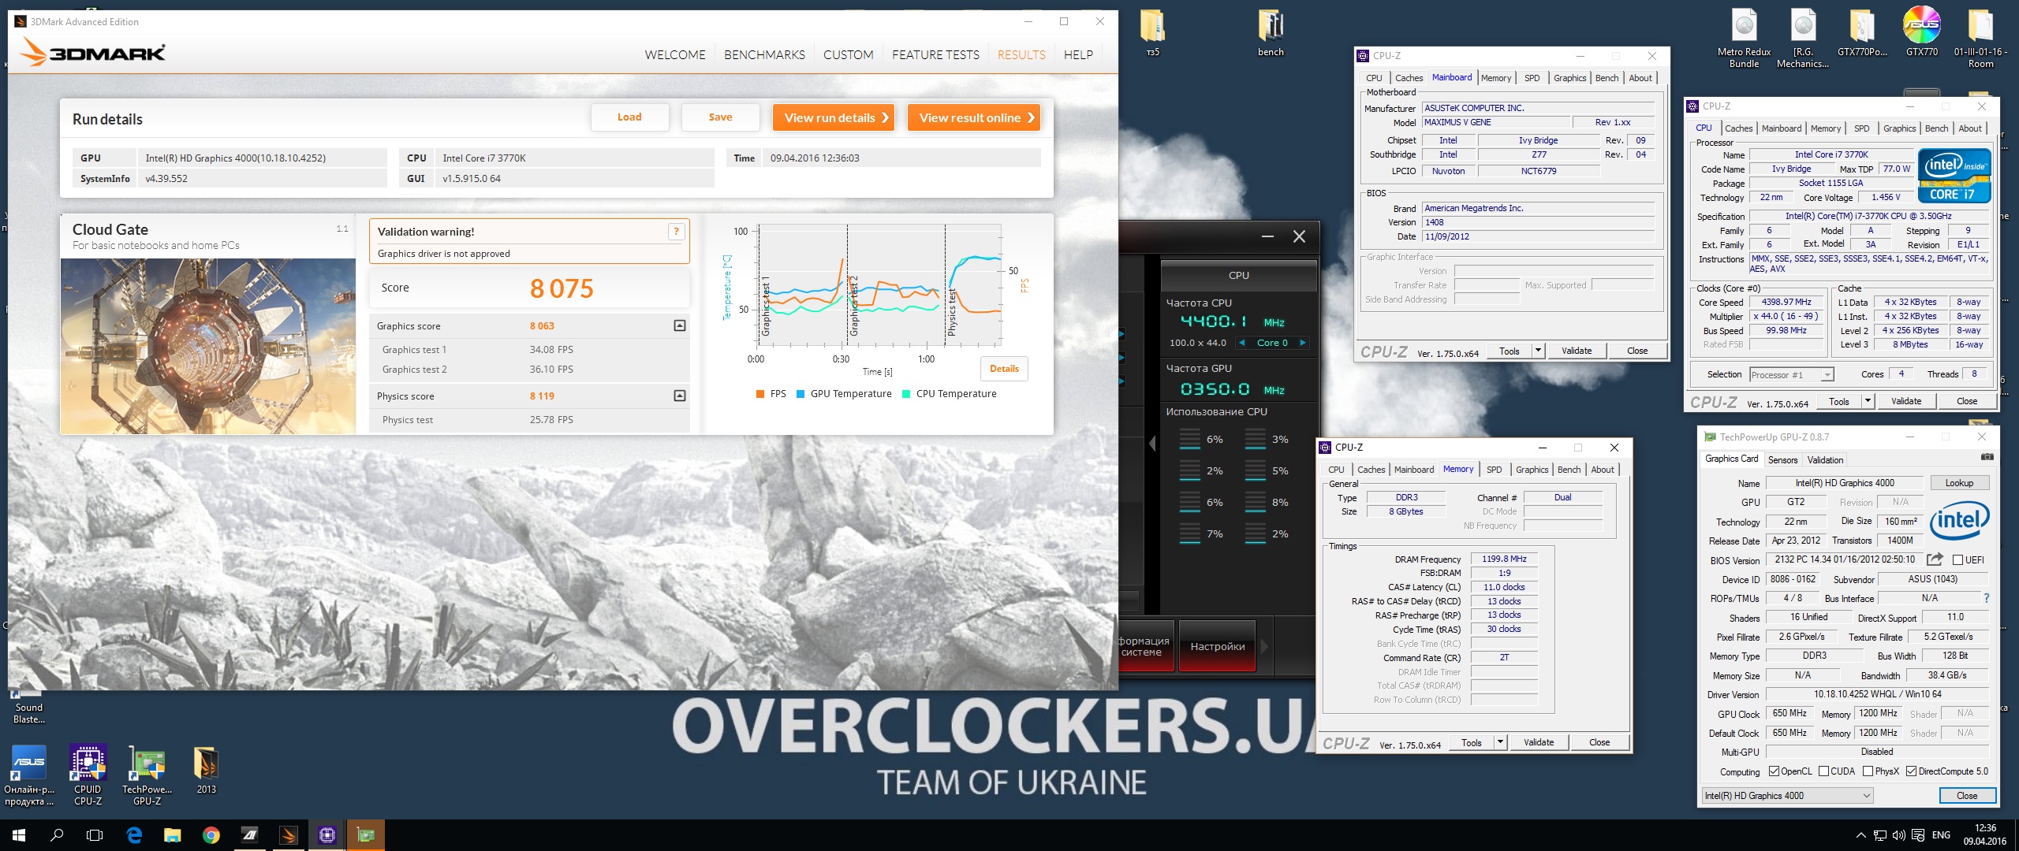
Task: Switch to Caches tab in Mainboard CPU-Z window
Action: click(x=1409, y=78)
